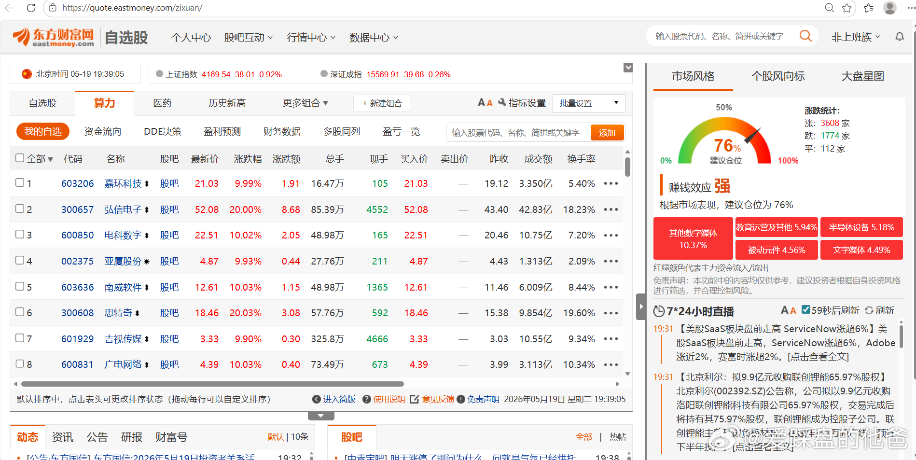This screenshot has width=916, height=460.
Task: Open the notifications bell icon
Action: click(900, 37)
